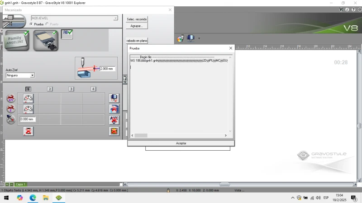
Task: Click the 0.000 mm depth field
Action: [28, 119]
